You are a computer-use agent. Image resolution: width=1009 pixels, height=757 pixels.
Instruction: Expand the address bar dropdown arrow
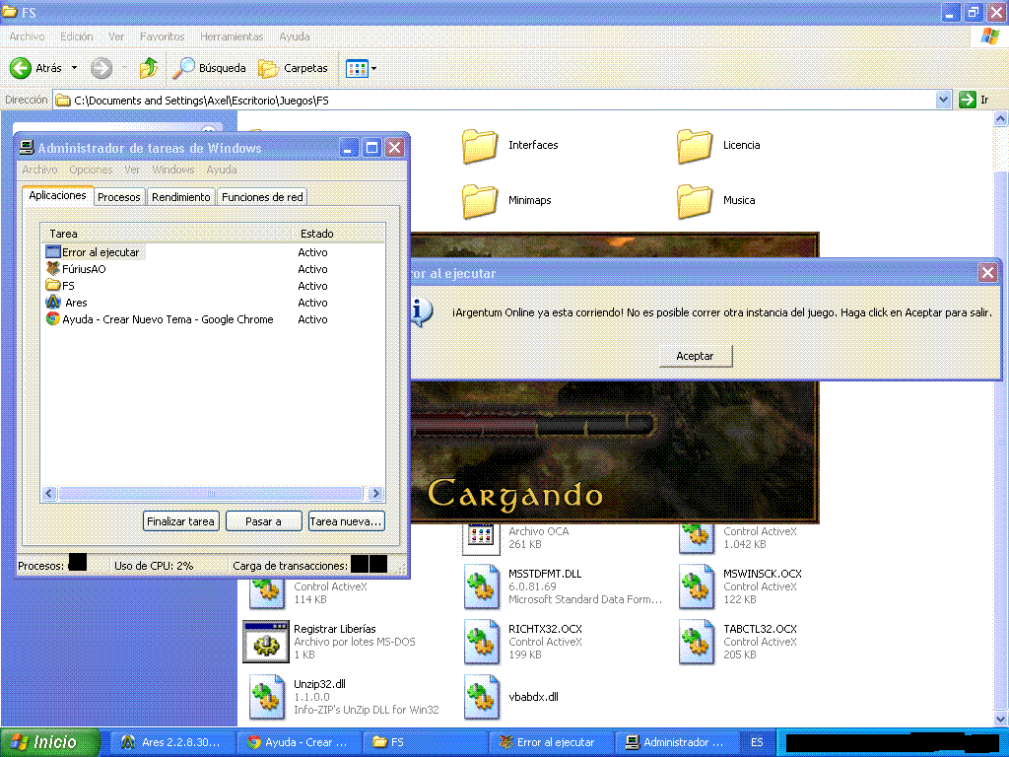pyautogui.click(x=943, y=100)
